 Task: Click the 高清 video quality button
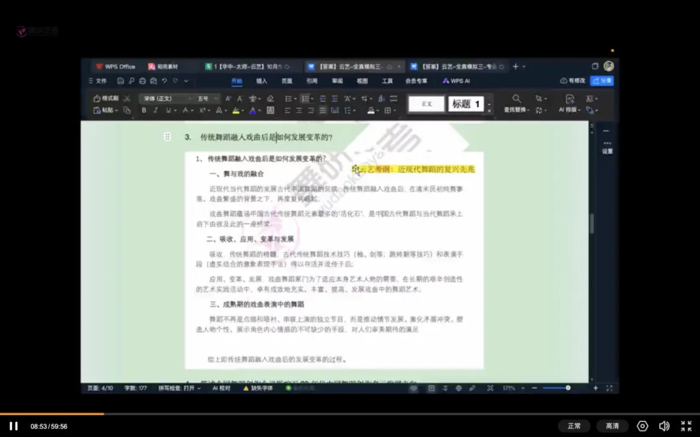612,426
